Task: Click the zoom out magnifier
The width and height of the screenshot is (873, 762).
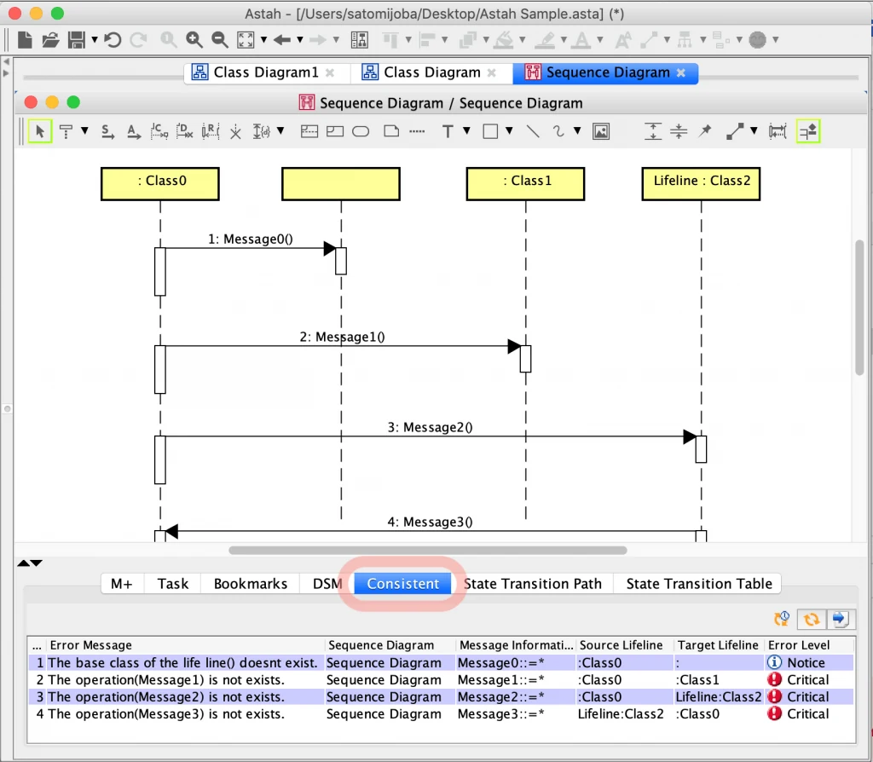Action: coord(220,39)
